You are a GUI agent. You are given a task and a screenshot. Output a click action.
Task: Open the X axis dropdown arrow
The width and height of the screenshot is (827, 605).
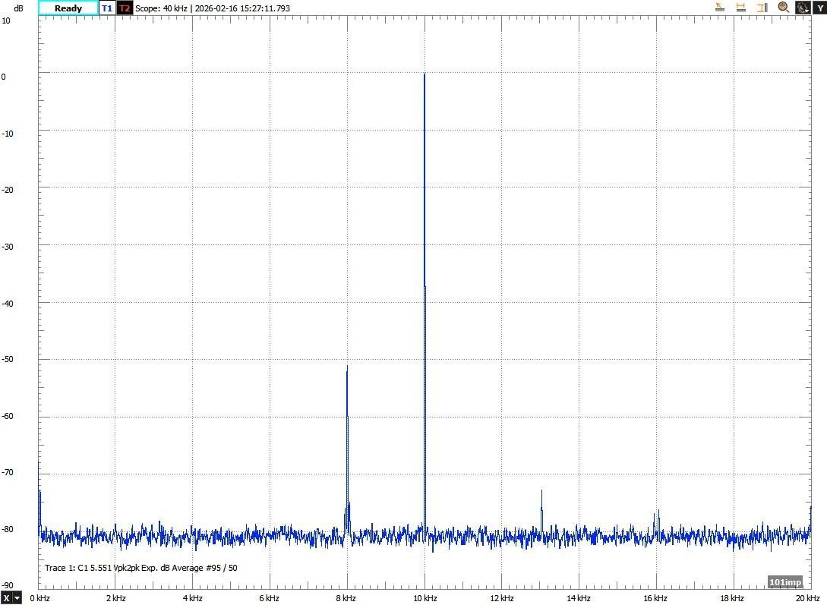click(17, 598)
